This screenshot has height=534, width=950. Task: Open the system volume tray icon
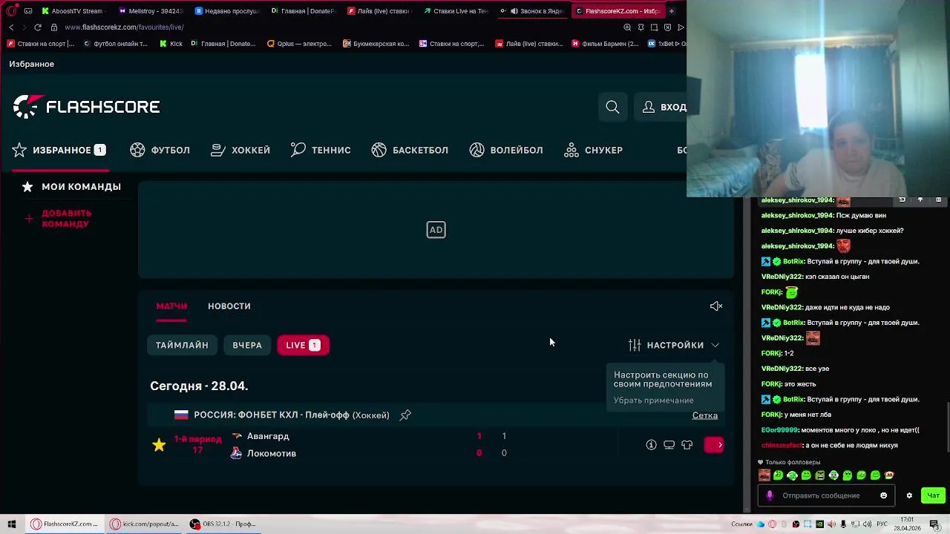coord(867,524)
